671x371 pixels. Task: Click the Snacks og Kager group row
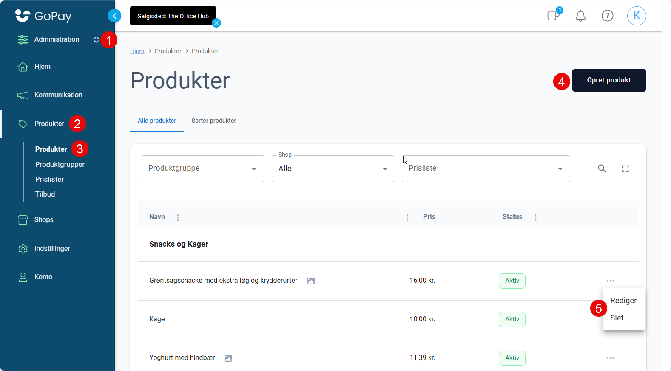coord(388,244)
